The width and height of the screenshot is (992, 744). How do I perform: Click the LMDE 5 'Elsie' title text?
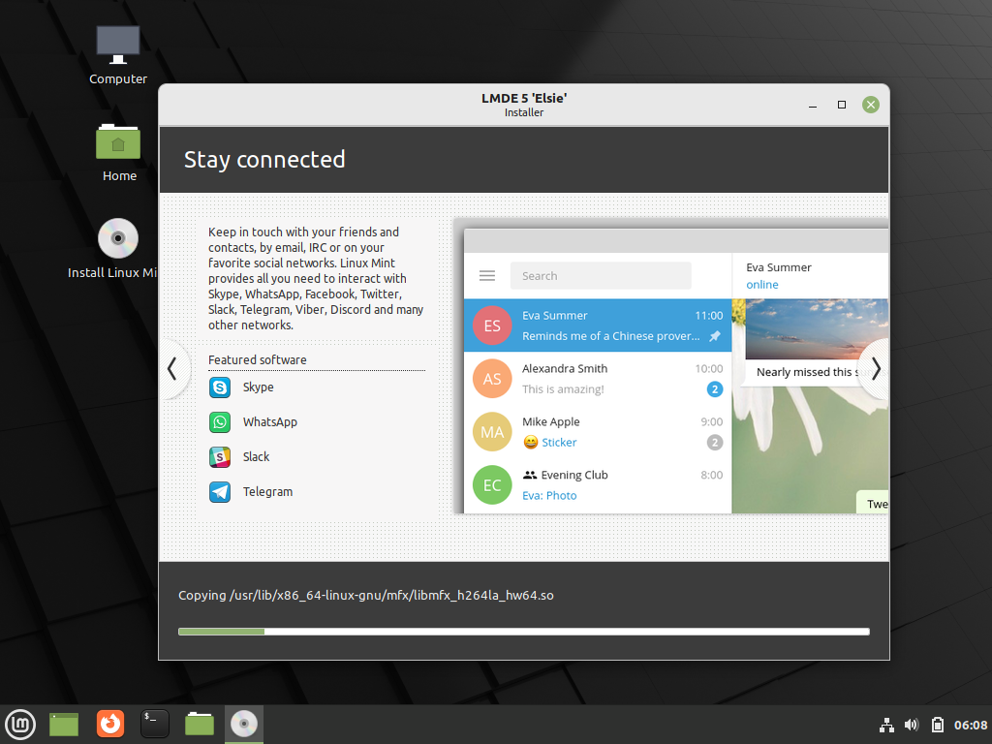pyautogui.click(x=524, y=98)
